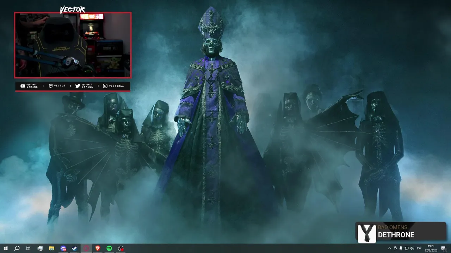Image resolution: width=451 pixels, height=253 pixels.
Task: Open network status tray icon
Action: (x=406, y=248)
